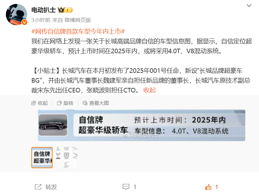Click the 微博网页版 source link
259x194 pixels.
[78, 20]
